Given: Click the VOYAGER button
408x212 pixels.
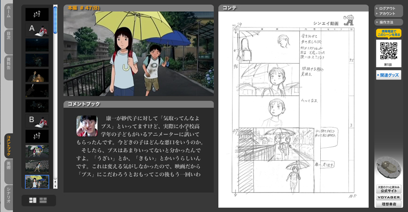Looking at the screenshot, I should click(389, 197).
